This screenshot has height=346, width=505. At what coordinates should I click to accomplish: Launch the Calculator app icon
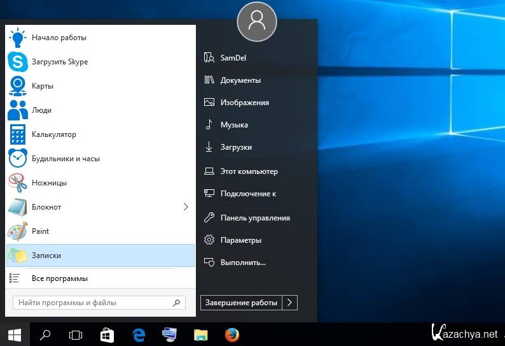18,134
